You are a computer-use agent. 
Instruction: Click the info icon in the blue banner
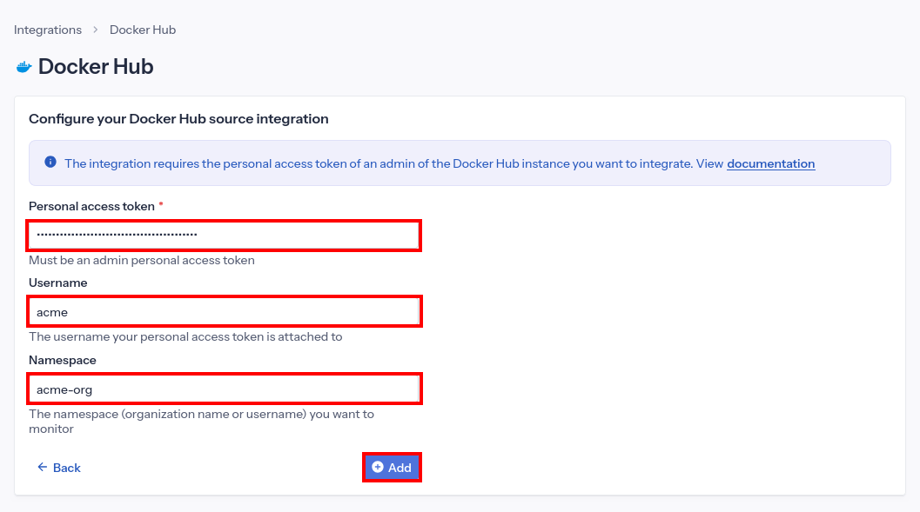(50, 162)
